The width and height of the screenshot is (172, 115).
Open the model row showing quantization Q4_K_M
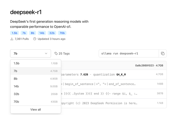click(114, 75)
